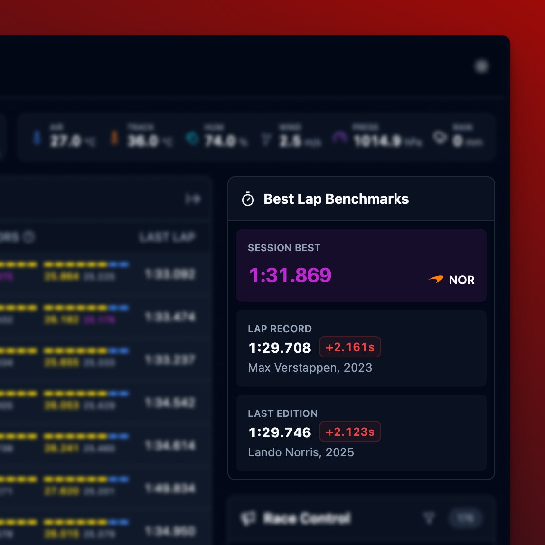Click the last lap time 1:33.474

(170, 317)
